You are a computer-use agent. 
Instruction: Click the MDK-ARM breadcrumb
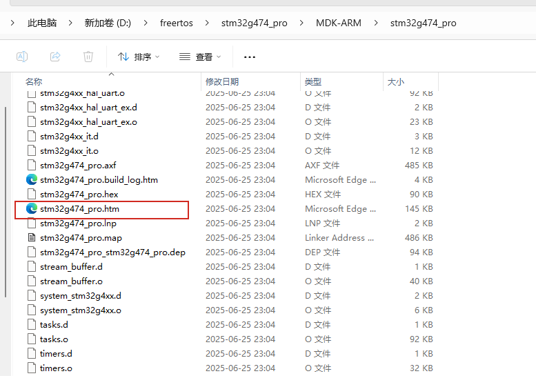339,23
